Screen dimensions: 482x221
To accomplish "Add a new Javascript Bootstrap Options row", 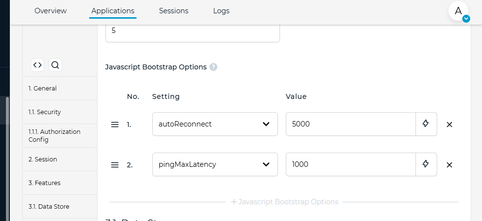I will coord(284,202).
